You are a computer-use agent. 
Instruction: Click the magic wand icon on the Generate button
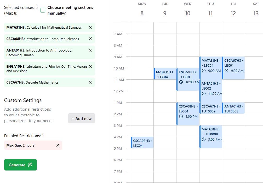[30, 165]
